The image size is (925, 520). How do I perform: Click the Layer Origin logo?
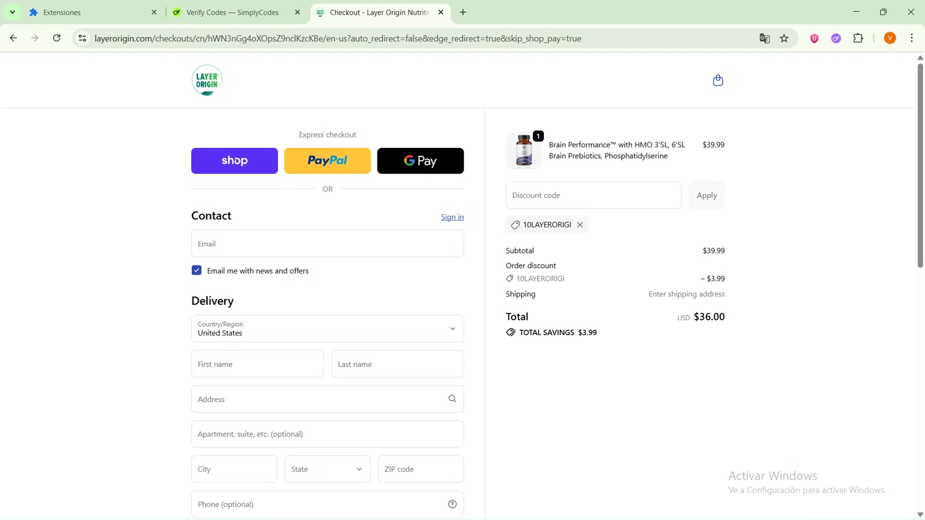207,80
